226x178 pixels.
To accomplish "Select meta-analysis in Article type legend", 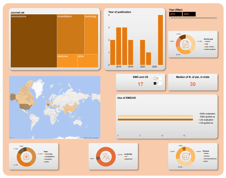I will tap(210, 49).
